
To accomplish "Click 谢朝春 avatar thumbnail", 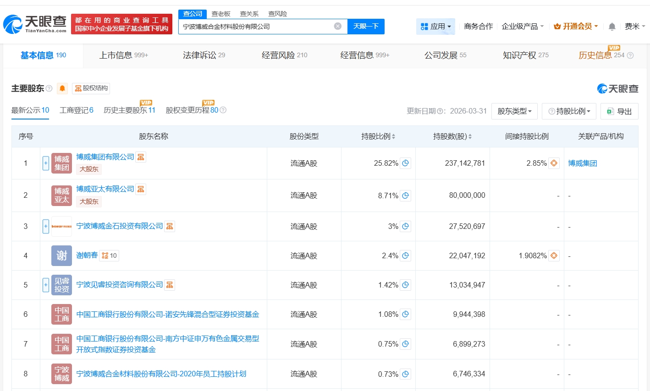I will point(61,255).
